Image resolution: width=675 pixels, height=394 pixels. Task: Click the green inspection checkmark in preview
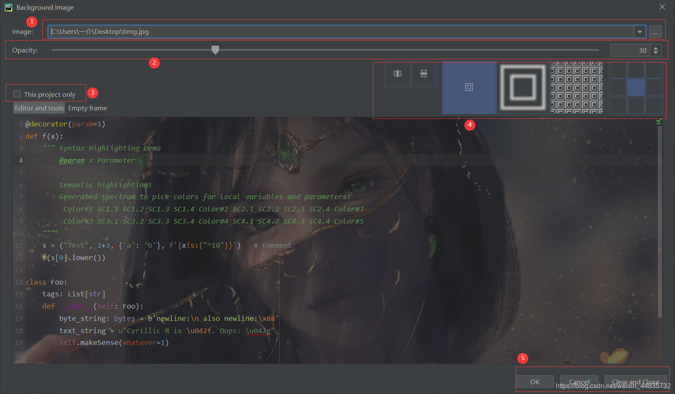659,122
